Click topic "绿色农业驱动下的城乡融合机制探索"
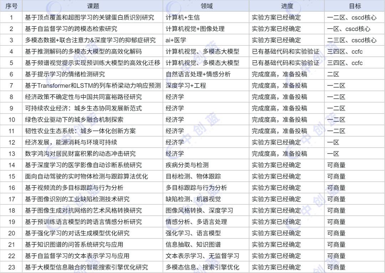The image size is (385, 273). tap(74, 119)
